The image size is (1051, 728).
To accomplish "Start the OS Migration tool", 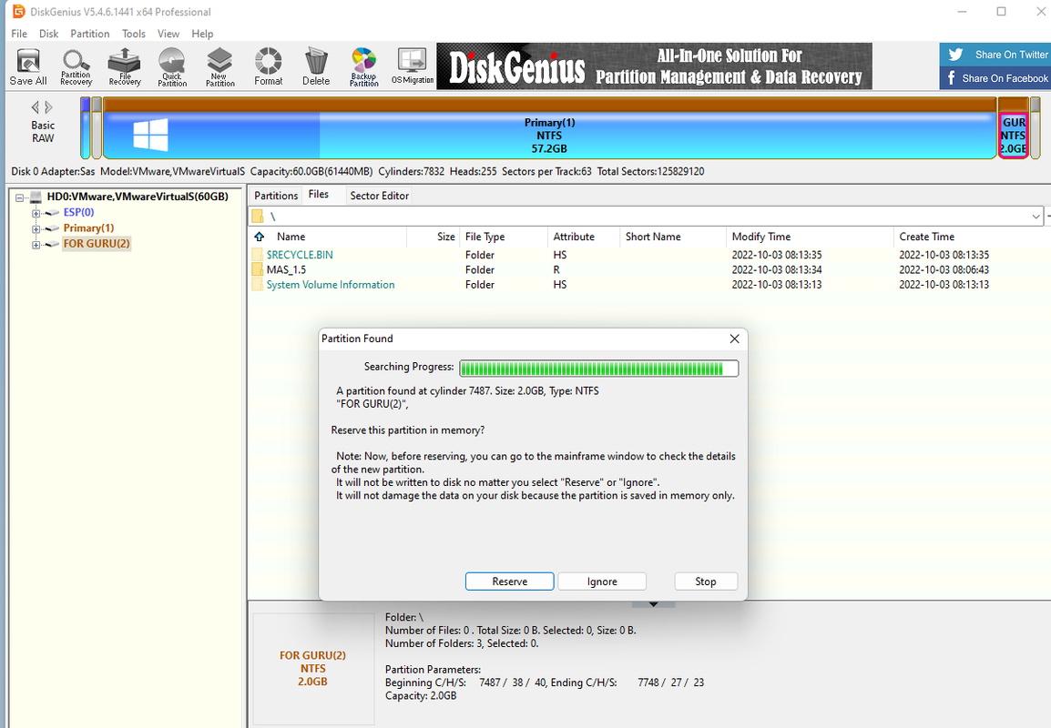I will coord(413,67).
